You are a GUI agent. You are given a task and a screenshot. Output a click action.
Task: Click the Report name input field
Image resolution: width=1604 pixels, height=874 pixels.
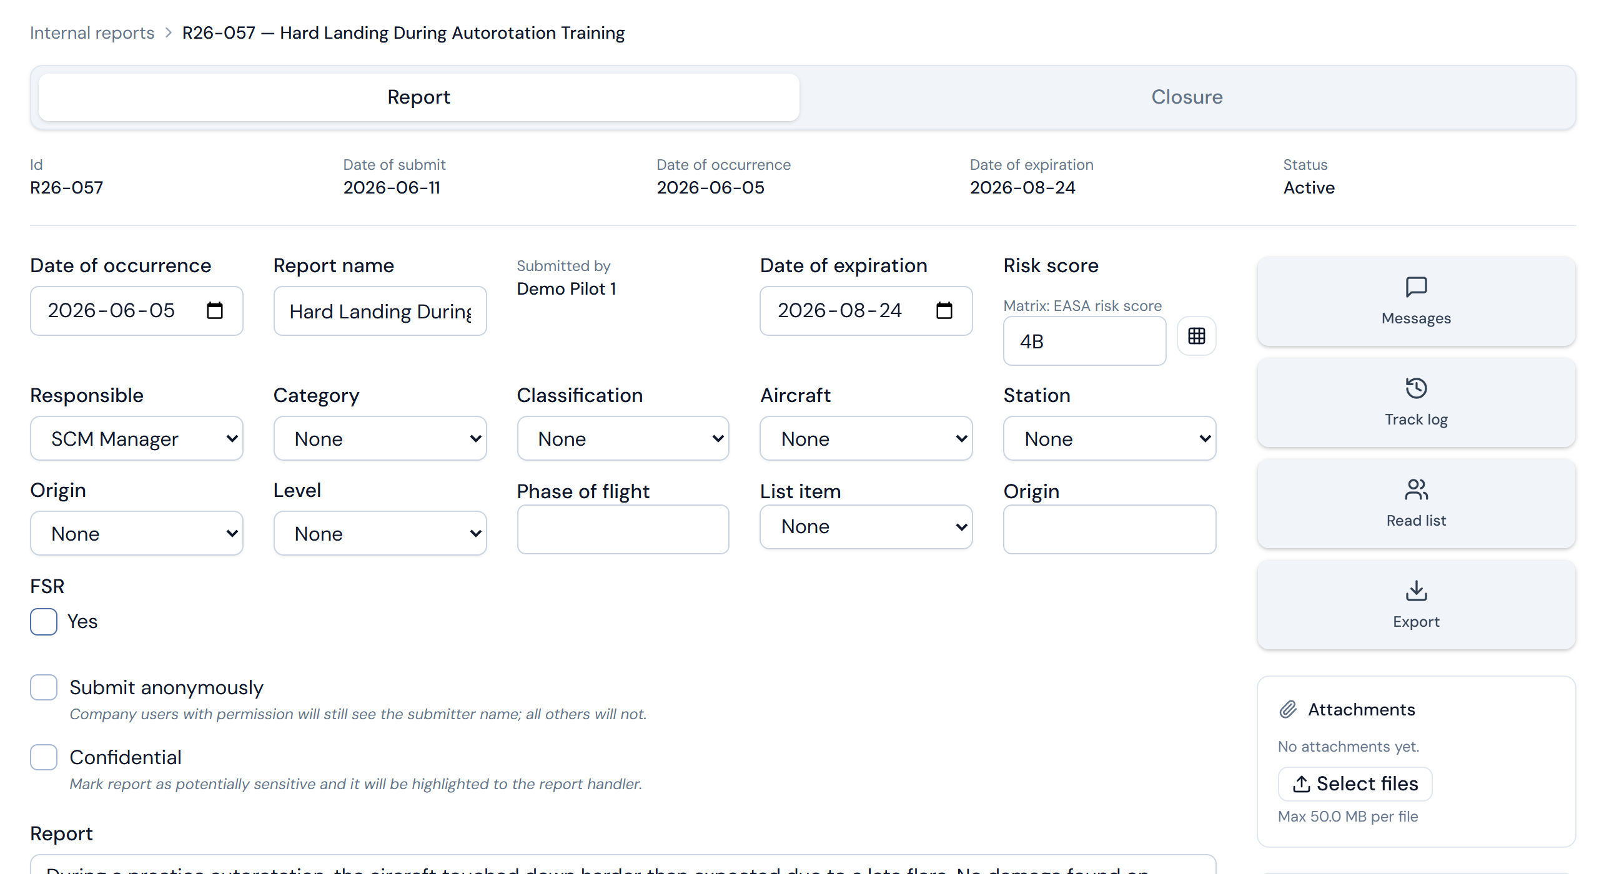[x=380, y=311]
